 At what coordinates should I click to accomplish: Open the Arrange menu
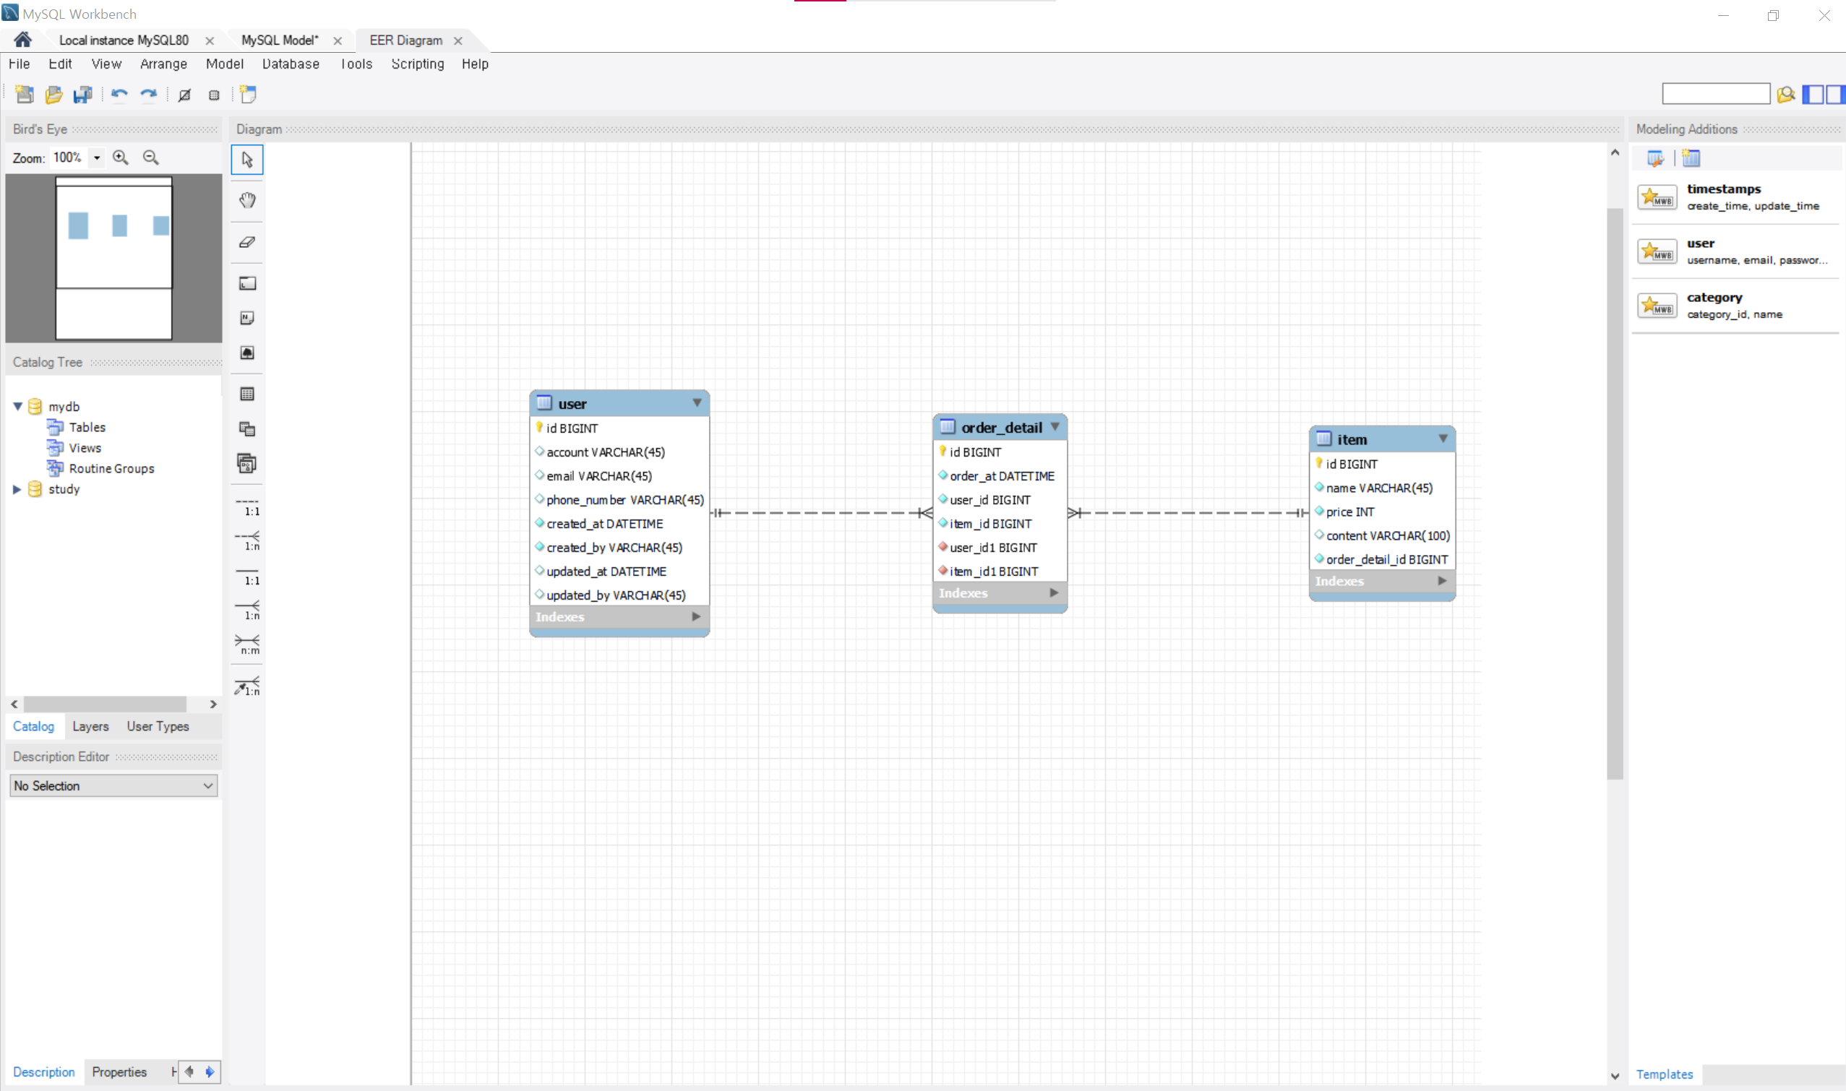pyautogui.click(x=163, y=64)
